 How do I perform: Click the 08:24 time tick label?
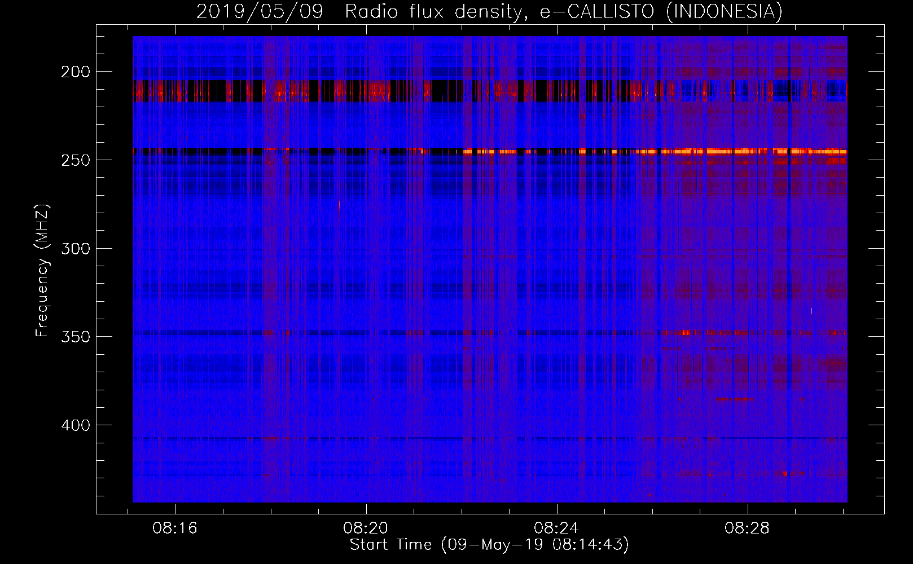pos(556,528)
